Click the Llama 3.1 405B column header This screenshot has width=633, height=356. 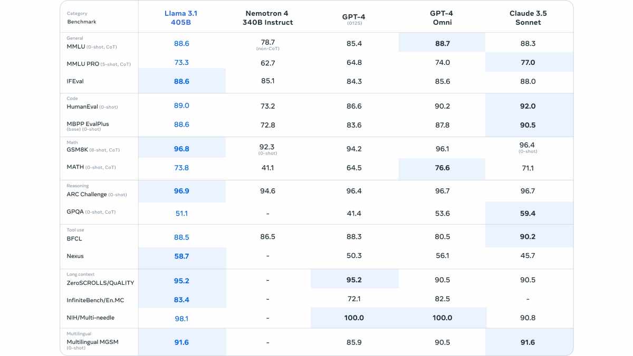181,17
